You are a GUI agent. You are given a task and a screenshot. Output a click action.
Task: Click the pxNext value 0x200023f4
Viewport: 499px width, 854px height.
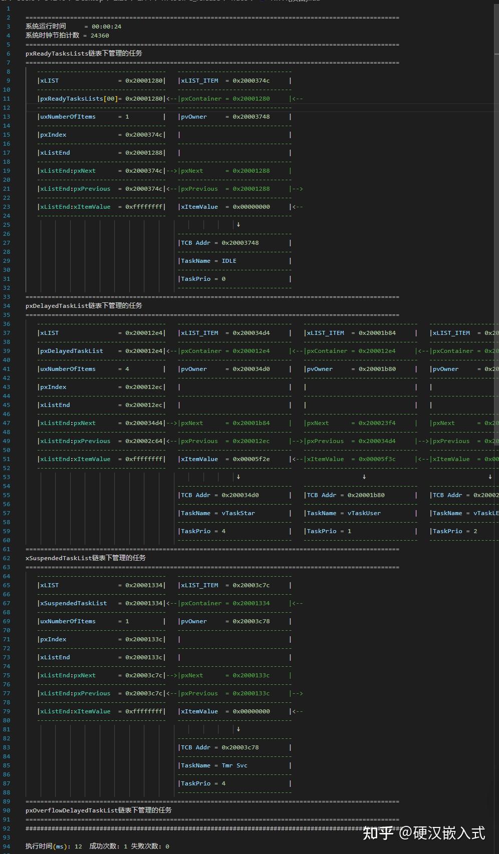click(377, 423)
